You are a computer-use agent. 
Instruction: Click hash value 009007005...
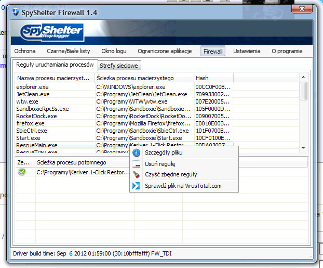click(212, 116)
